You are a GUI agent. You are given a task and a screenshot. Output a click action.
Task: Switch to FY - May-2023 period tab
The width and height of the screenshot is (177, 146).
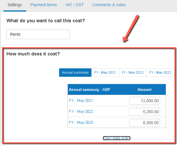(160, 73)
